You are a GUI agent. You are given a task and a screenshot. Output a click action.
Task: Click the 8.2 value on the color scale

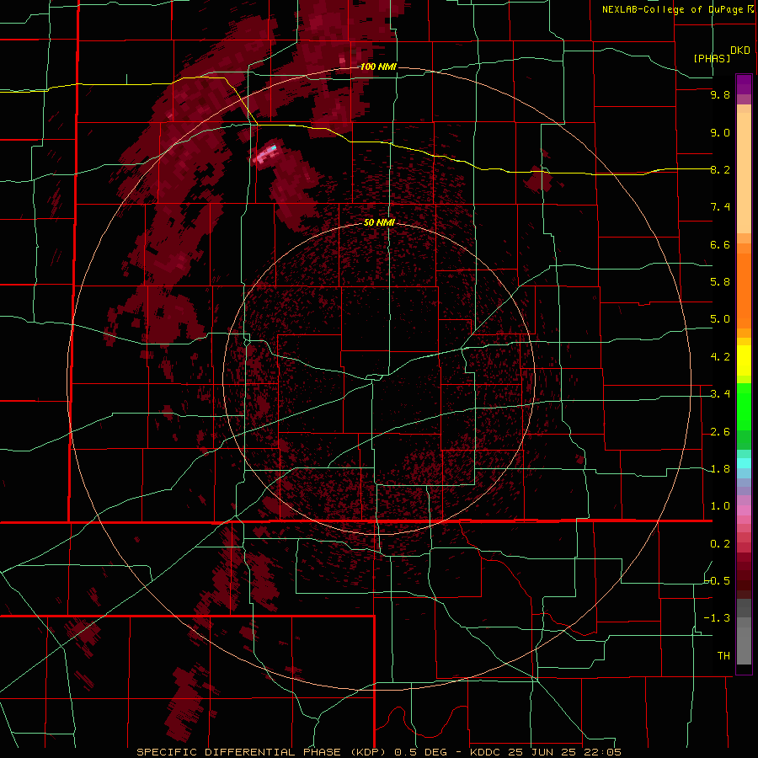coord(720,169)
